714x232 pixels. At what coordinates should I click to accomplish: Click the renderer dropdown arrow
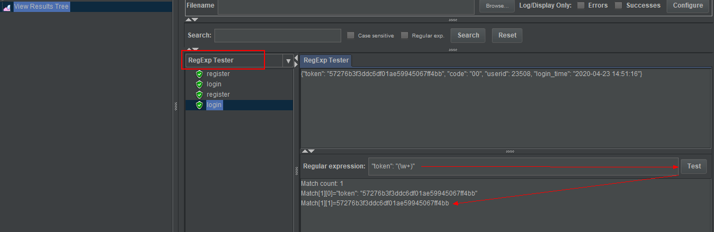pos(288,61)
